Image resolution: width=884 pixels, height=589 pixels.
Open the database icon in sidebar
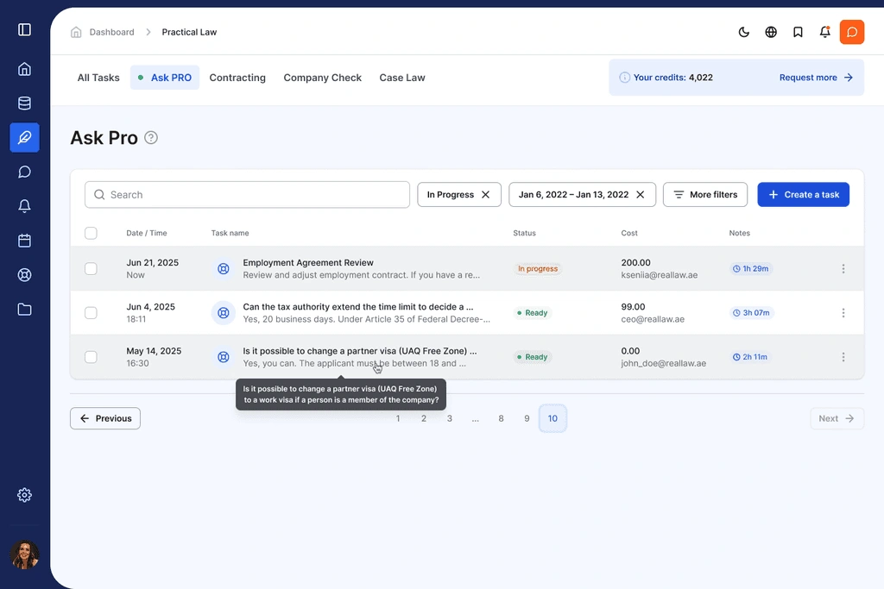click(x=24, y=103)
